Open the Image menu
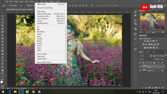 click(x=16, y=2)
